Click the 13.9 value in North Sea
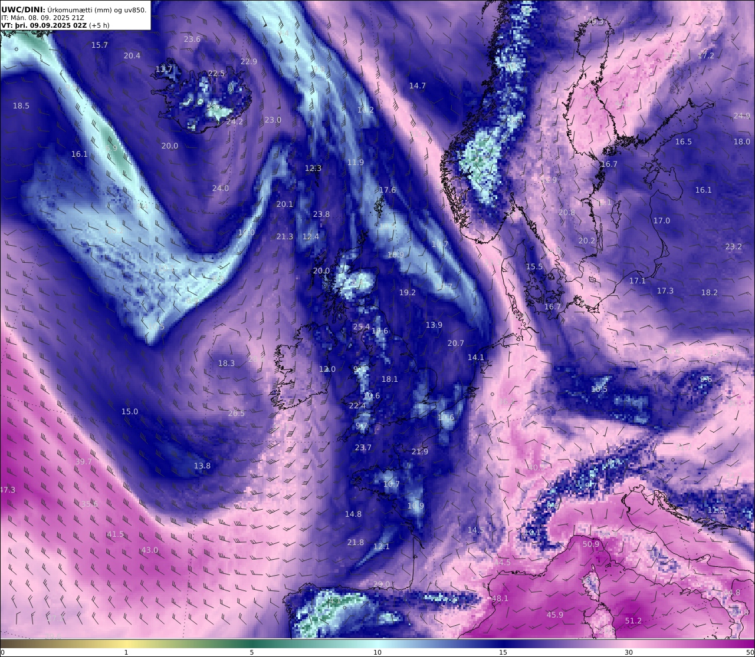The width and height of the screenshot is (755, 657). pos(434,325)
